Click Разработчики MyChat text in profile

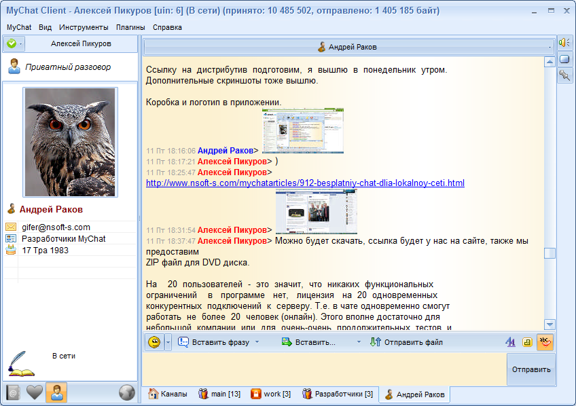coord(64,238)
